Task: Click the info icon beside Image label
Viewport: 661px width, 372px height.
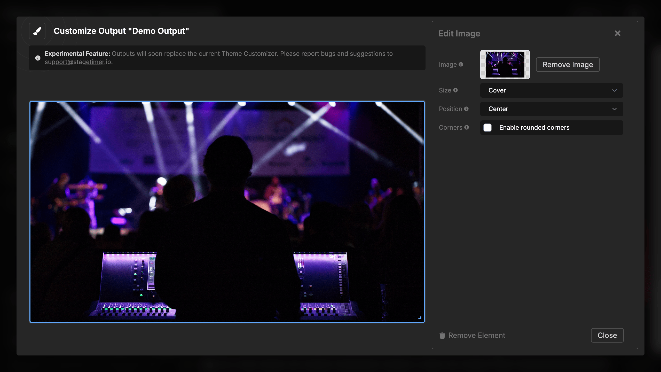Action: pyautogui.click(x=461, y=64)
